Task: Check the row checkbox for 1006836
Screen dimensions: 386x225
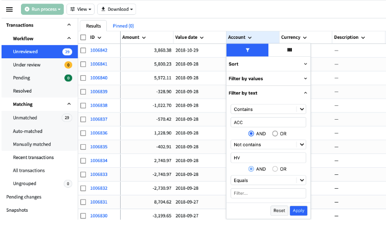Action: [x=83, y=133]
